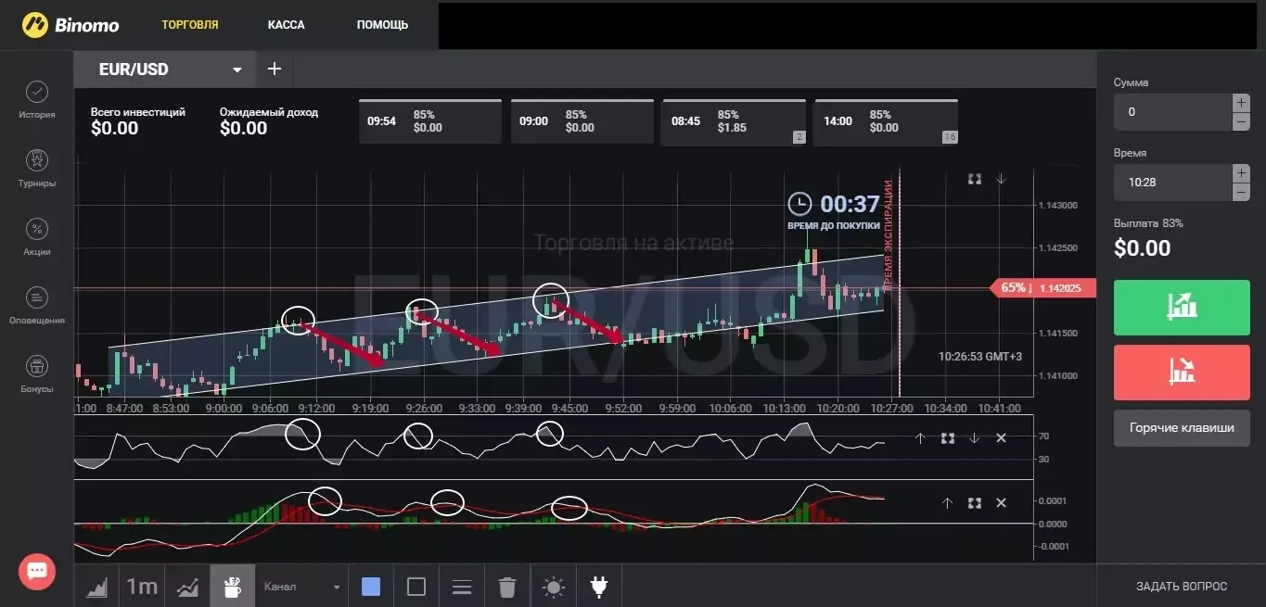Move main chart down with arrow
This screenshot has width=1266, height=607.
(x=1001, y=179)
